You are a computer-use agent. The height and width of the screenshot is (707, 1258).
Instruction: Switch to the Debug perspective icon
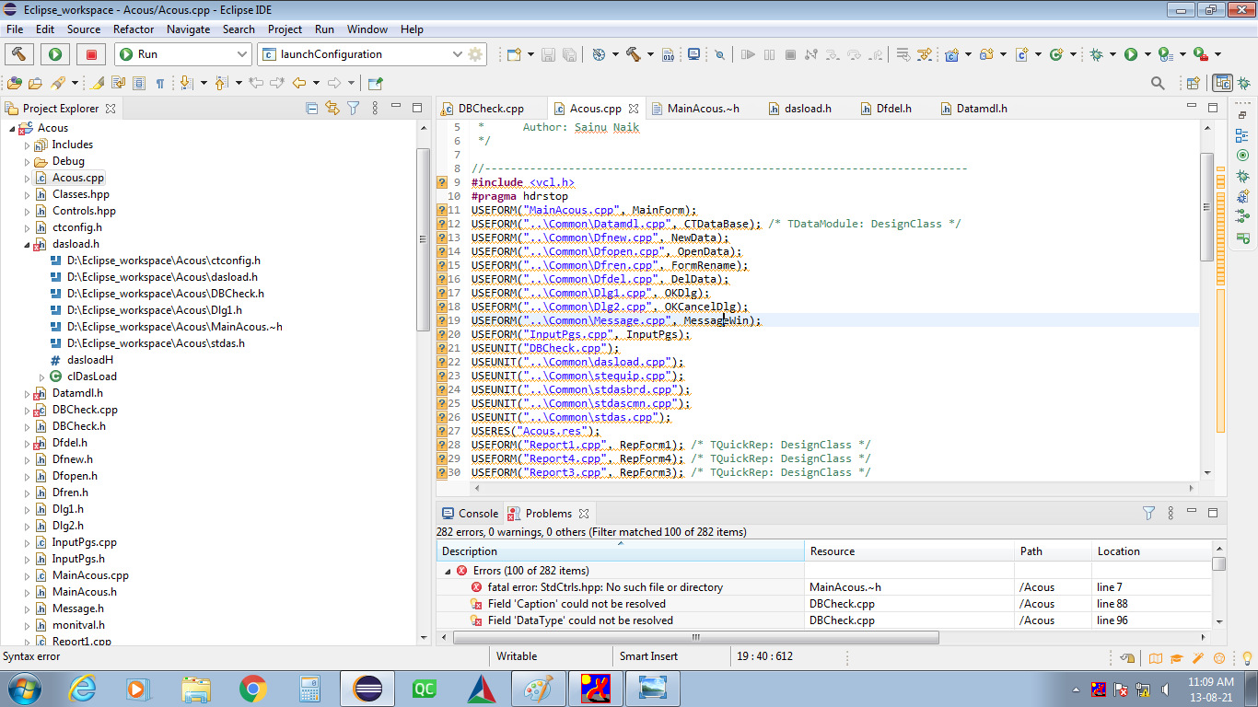1243,83
